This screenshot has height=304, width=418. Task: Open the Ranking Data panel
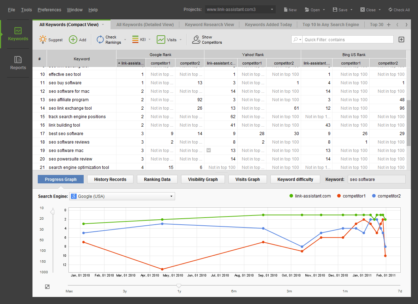[157, 180]
